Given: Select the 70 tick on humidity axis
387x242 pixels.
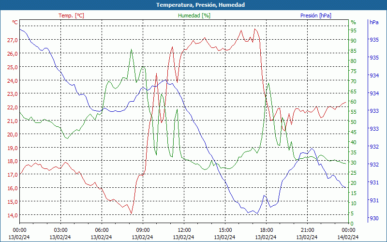Looking at the screenshot, I should click(x=354, y=81).
